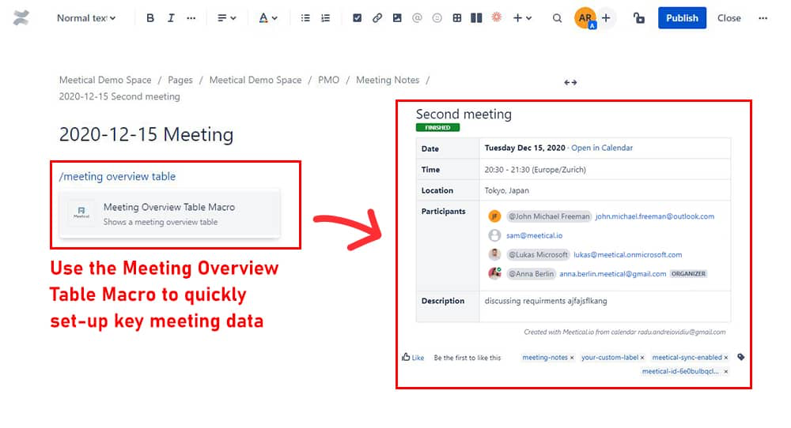The image size is (791, 428).
Task: Insert an @ mention
Action: (x=417, y=18)
